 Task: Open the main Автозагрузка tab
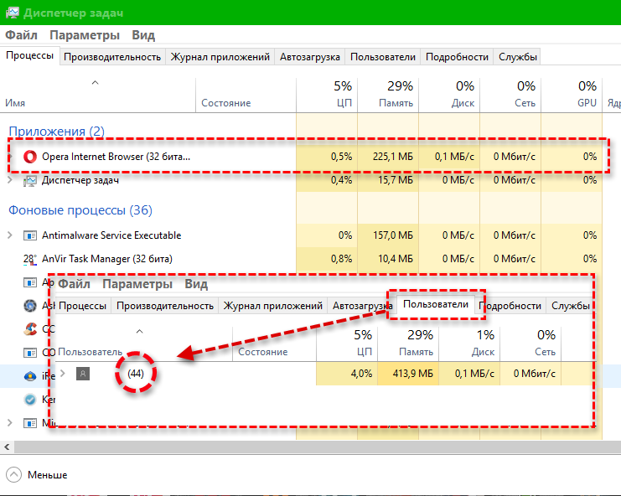[x=310, y=57]
